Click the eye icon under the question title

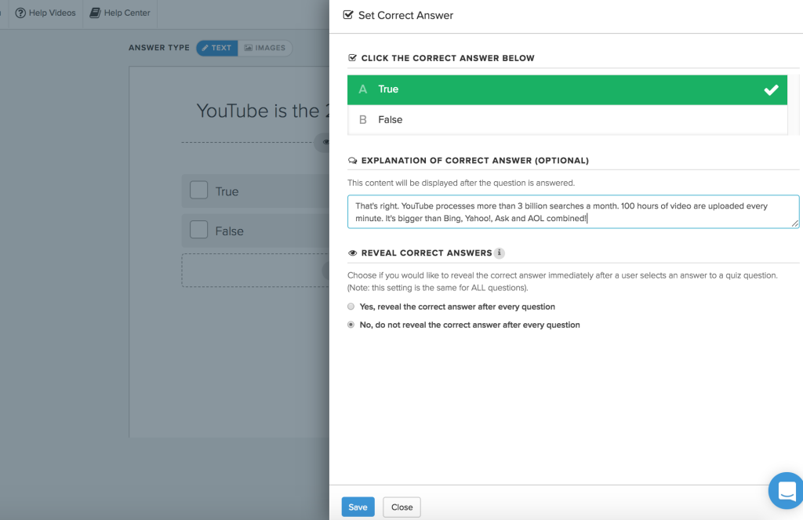[325, 142]
